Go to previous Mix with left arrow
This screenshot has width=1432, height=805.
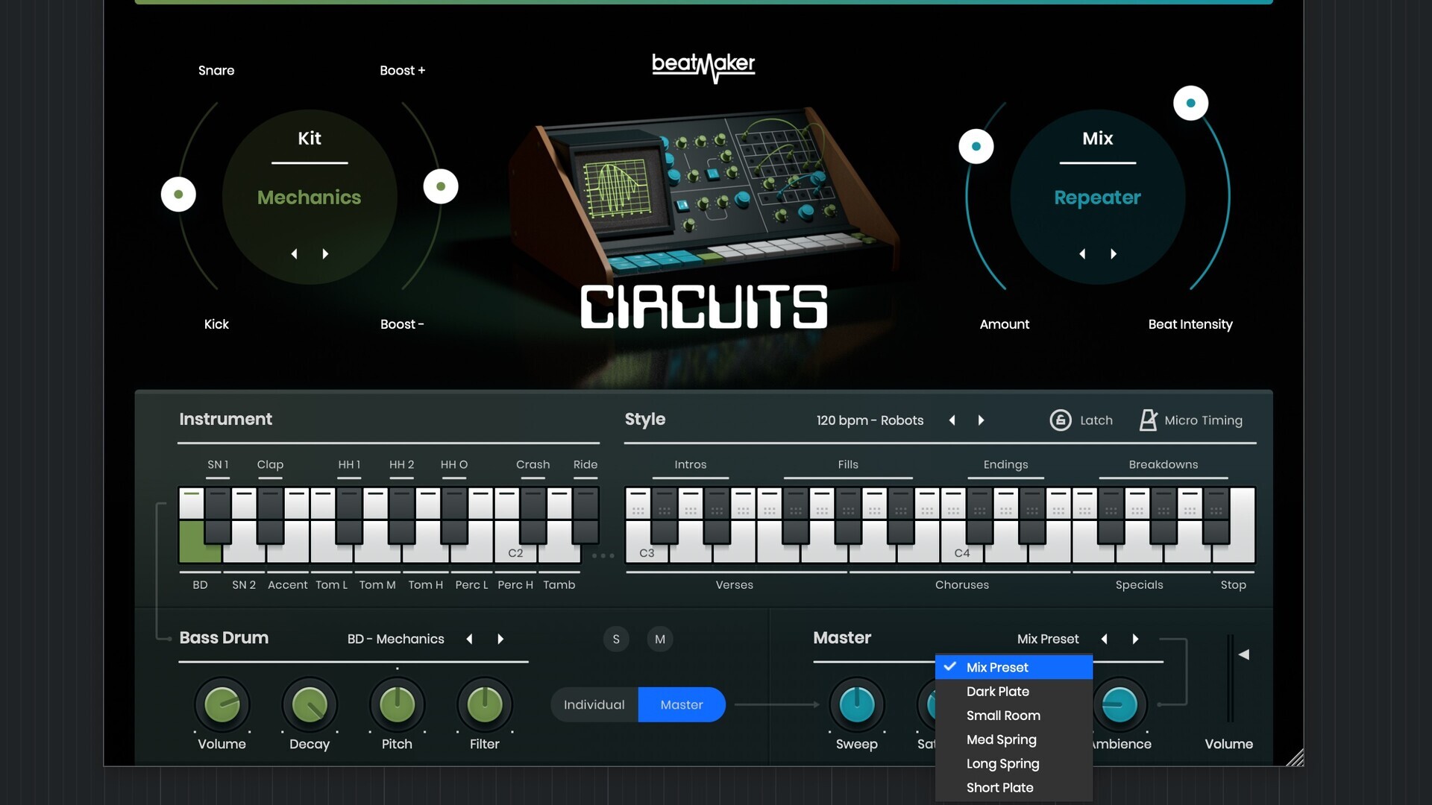point(1082,254)
